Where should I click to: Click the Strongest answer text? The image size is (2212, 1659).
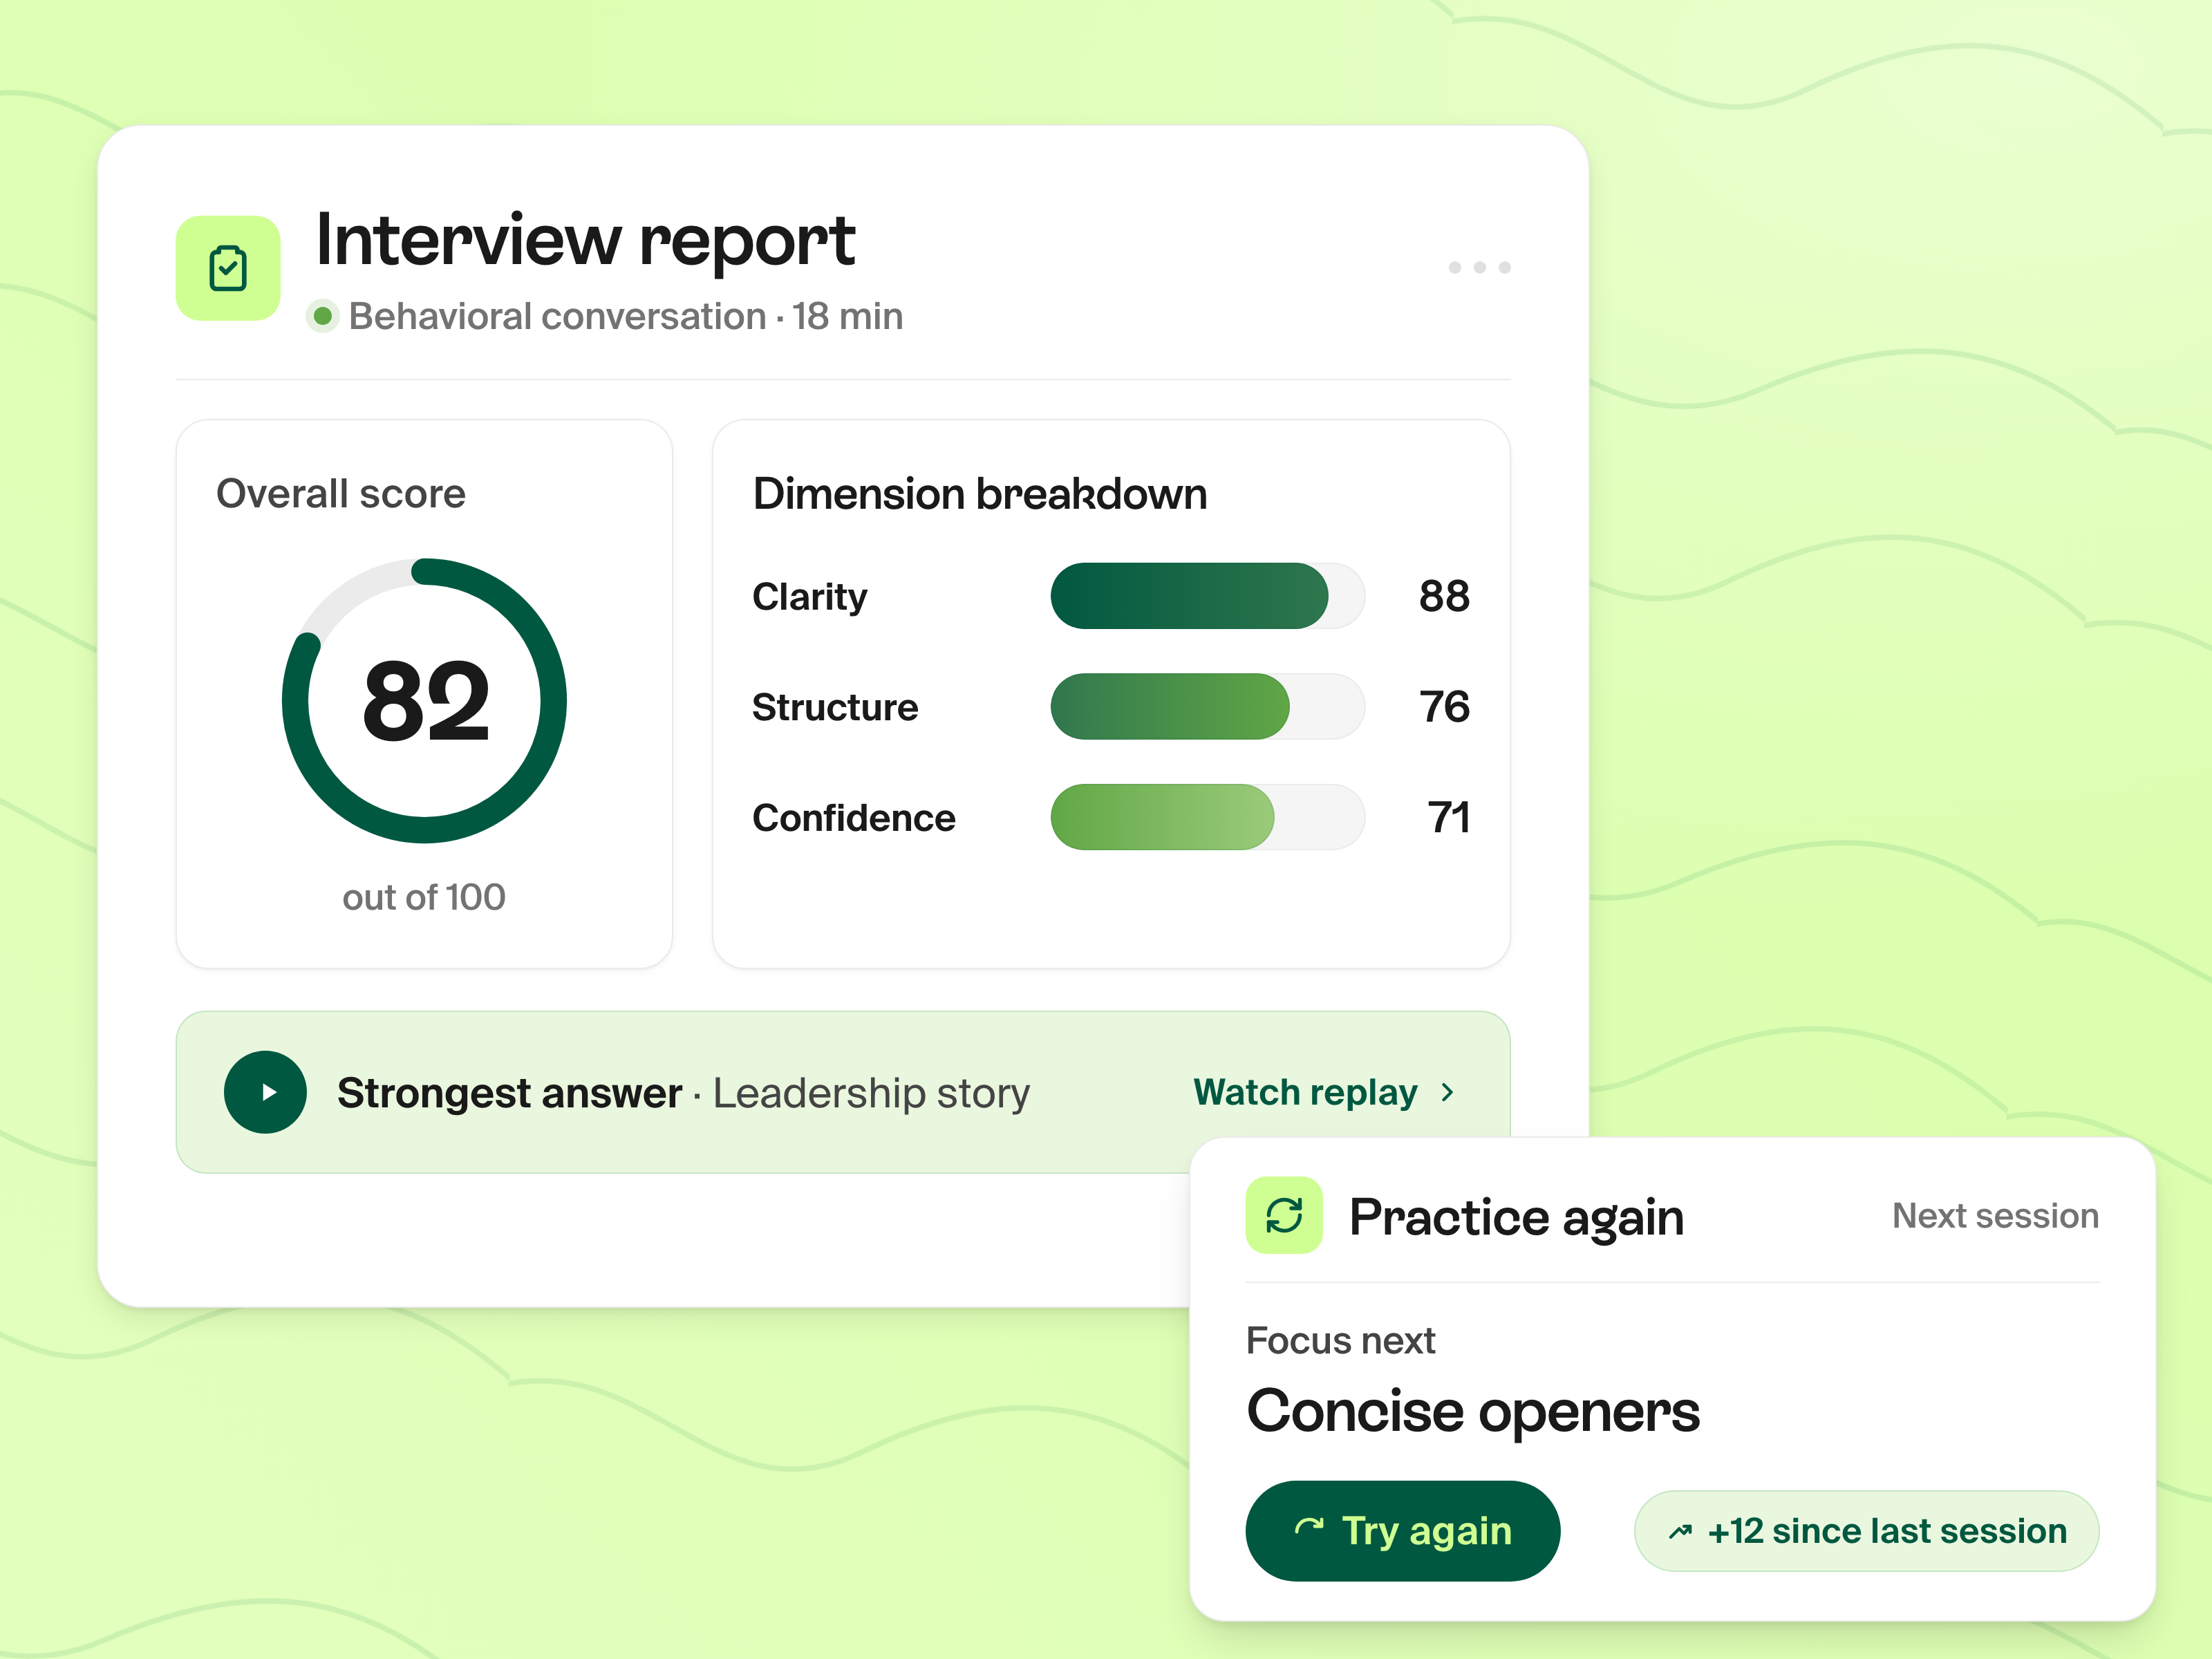click(509, 1093)
